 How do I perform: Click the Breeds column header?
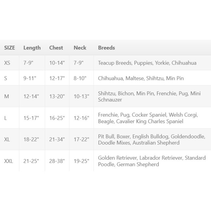point(106,48)
